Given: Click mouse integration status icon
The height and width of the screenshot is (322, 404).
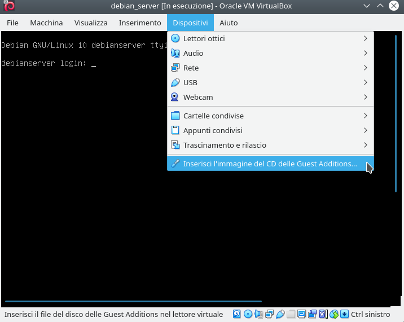Looking at the screenshot, I should 334,314.
